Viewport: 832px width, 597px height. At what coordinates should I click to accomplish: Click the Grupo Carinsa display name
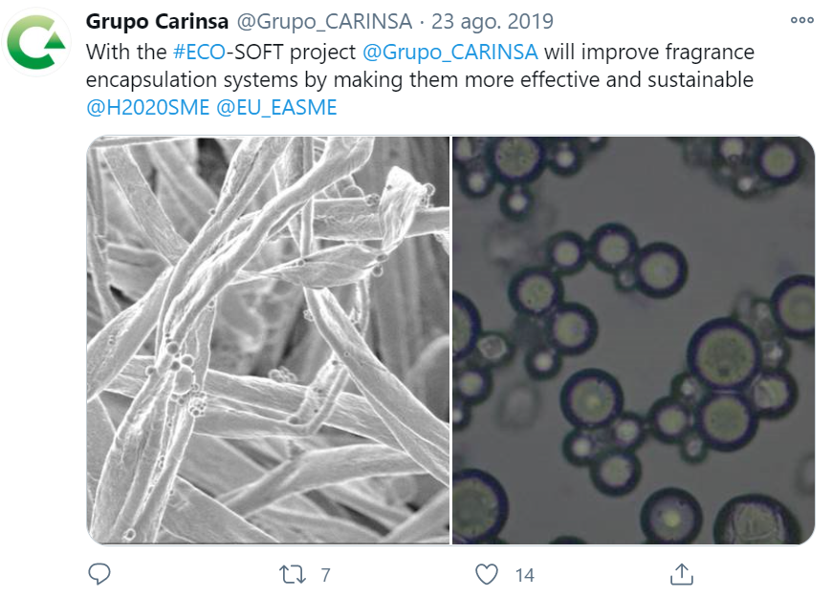(x=157, y=21)
